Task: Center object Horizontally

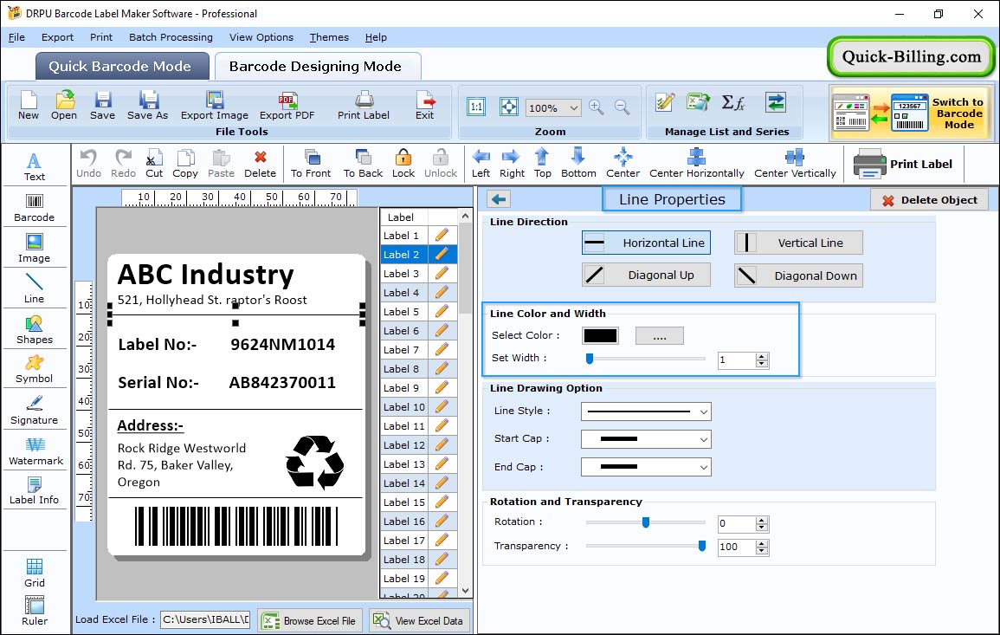Action: (x=696, y=164)
